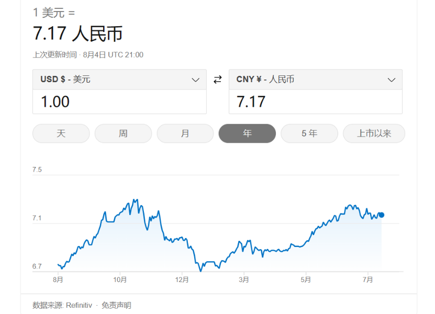
Task: Open the 免责声明 disclaimer link
Action: (x=116, y=305)
